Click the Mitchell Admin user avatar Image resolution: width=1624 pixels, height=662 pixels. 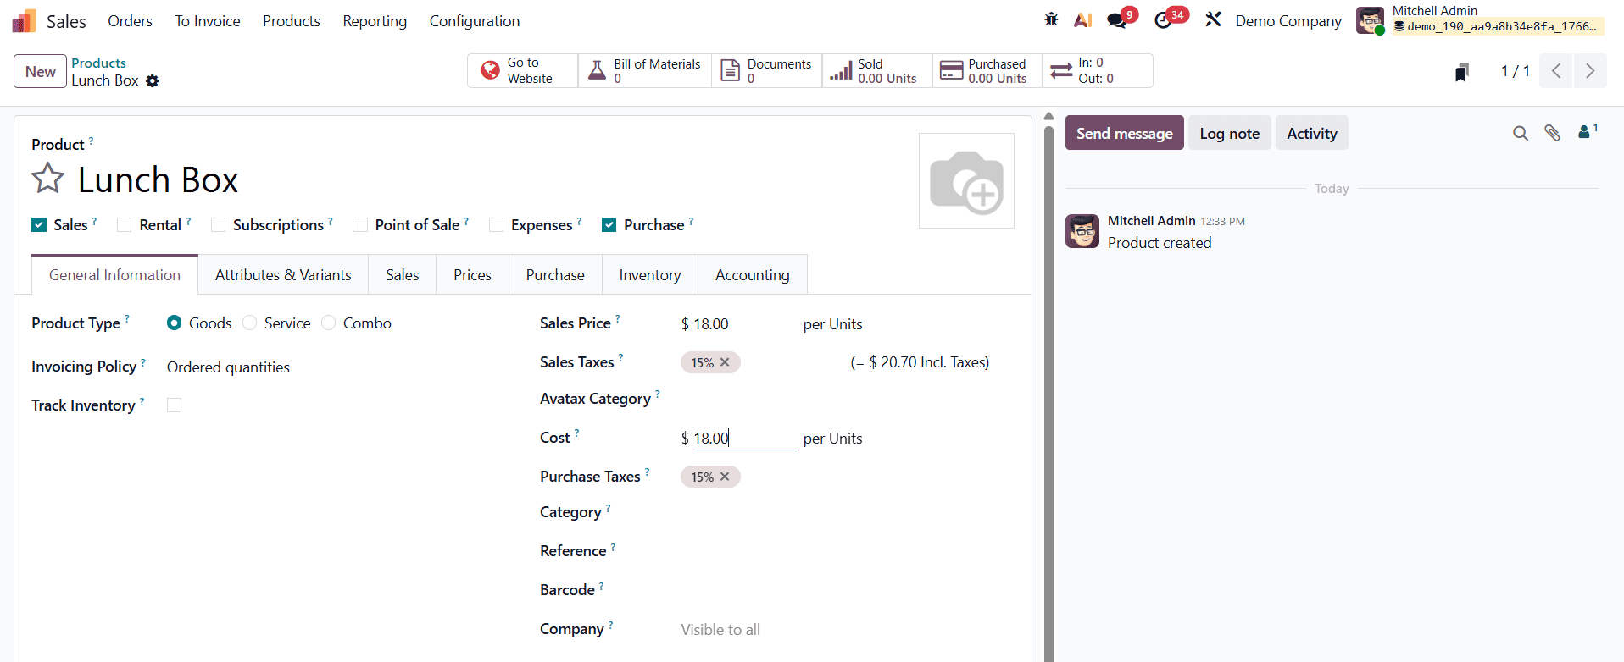[1370, 20]
